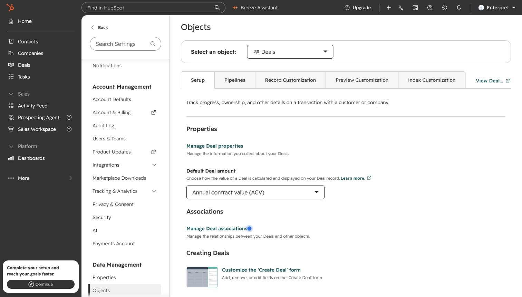Open the View Deal external link

(493, 81)
